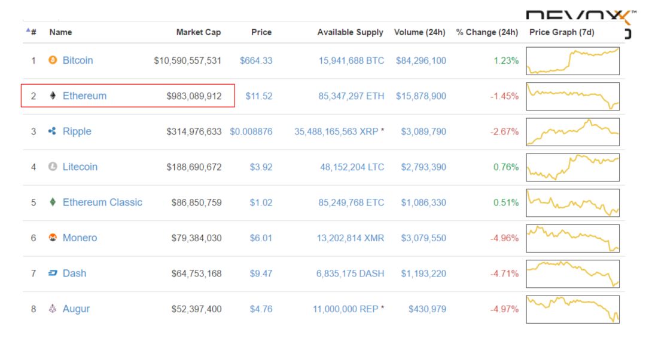Screen dimensions: 646x363
Task: Sort by Name column header
Action: (60, 32)
